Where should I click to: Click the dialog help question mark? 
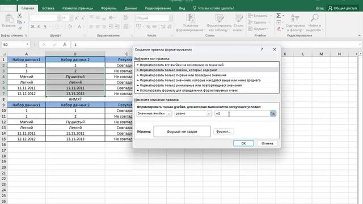262,49
